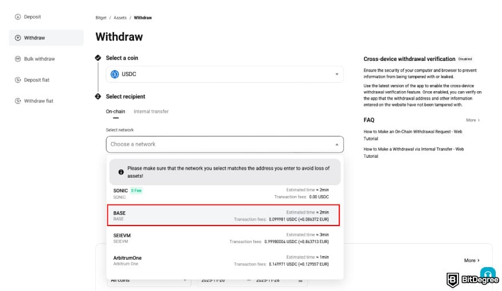
Task: Select the ArbitrumOne network option
Action: point(224,260)
